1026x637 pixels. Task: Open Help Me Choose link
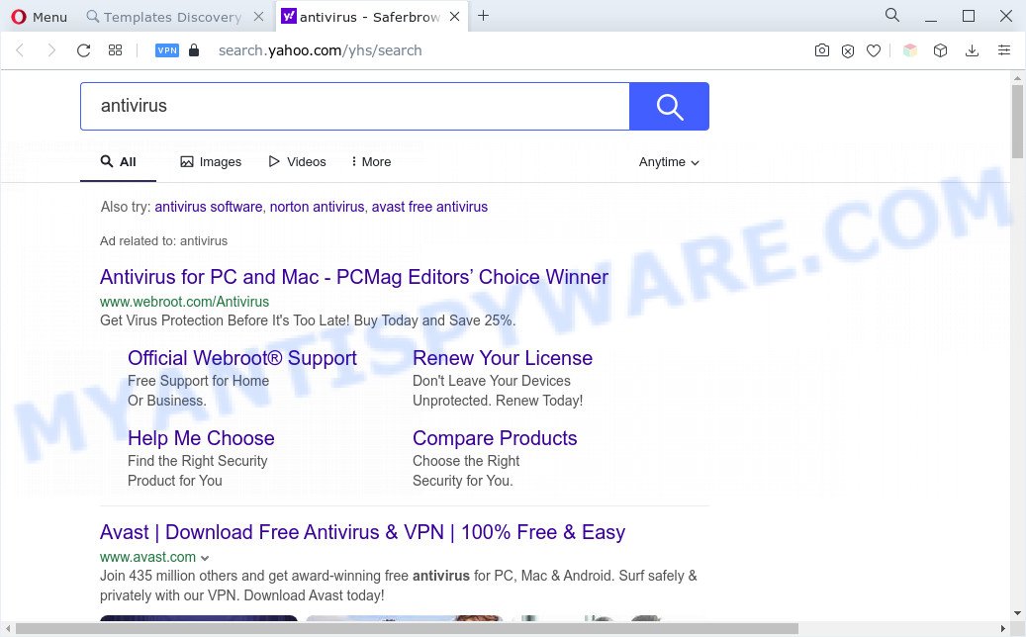click(201, 437)
